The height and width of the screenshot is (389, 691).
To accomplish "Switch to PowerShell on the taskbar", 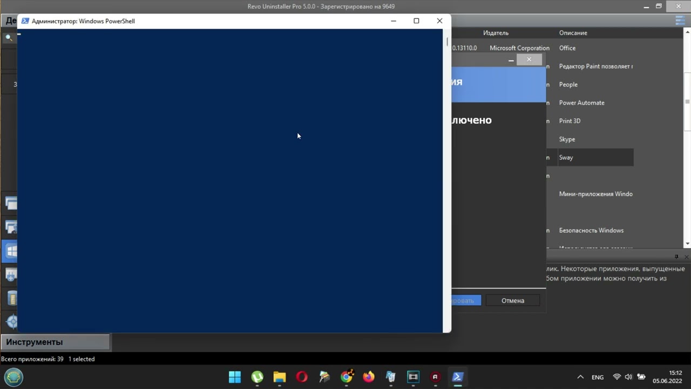I will 458,377.
